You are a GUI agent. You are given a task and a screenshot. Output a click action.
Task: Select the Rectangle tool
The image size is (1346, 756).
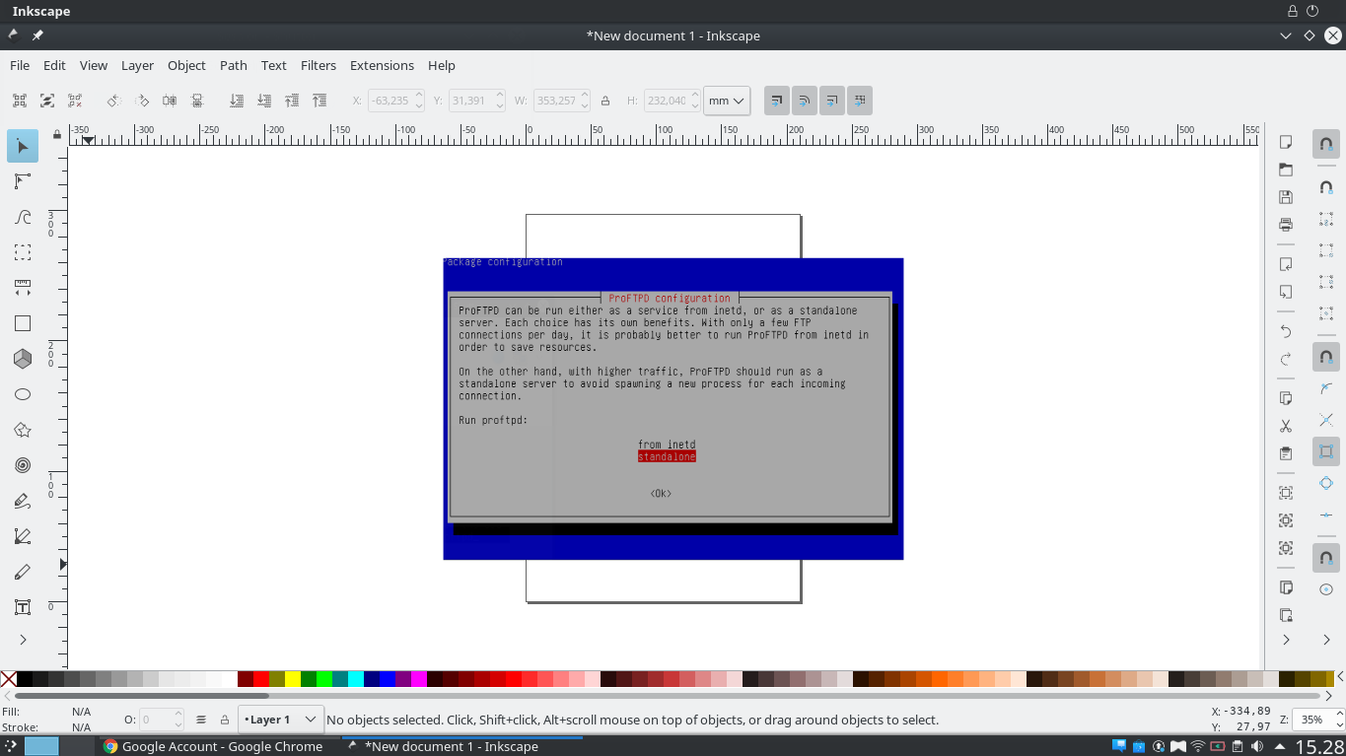click(x=23, y=323)
